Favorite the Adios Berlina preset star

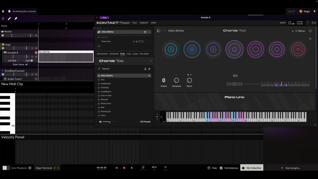click(x=149, y=76)
